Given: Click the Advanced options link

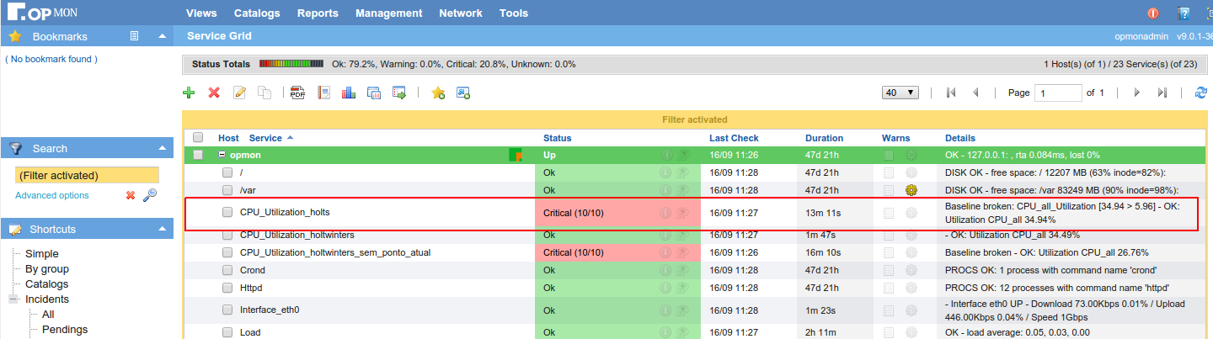Looking at the screenshot, I should pos(51,195).
